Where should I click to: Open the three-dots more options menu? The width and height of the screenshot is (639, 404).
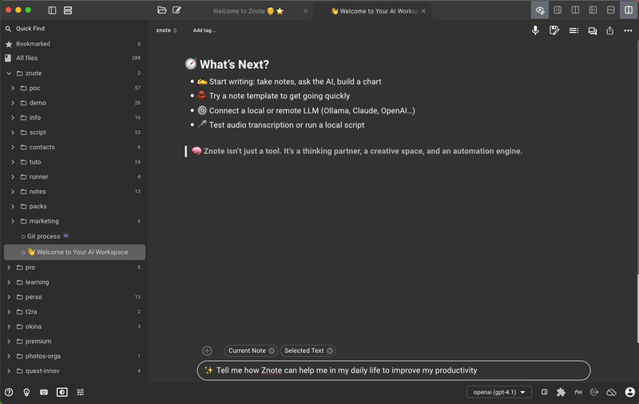628,30
